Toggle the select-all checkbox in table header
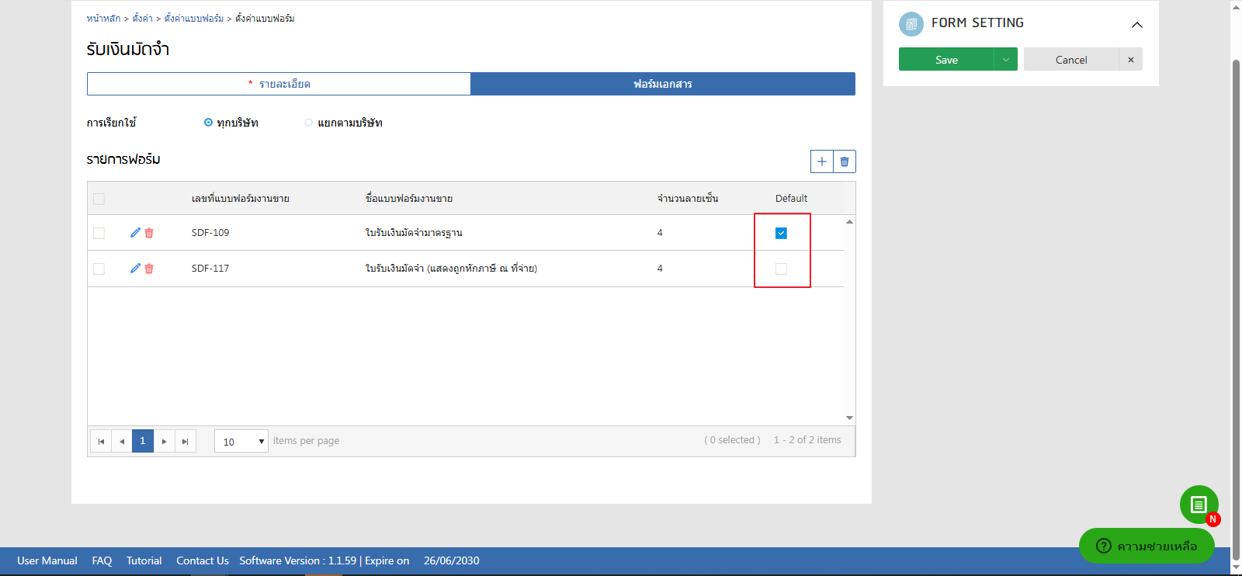 point(99,199)
